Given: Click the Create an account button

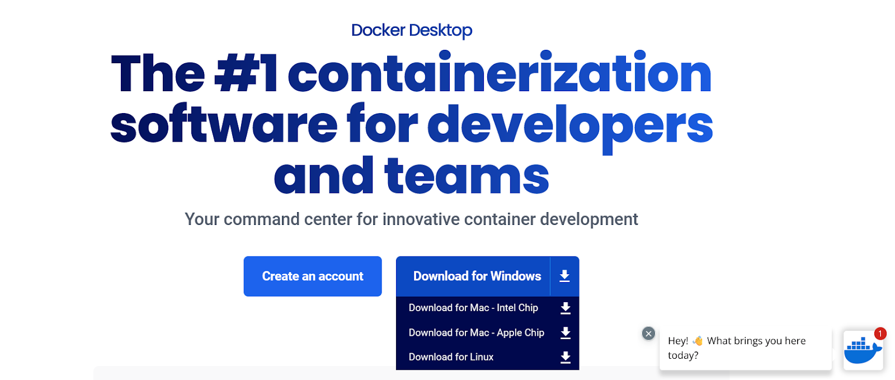Looking at the screenshot, I should [313, 276].
